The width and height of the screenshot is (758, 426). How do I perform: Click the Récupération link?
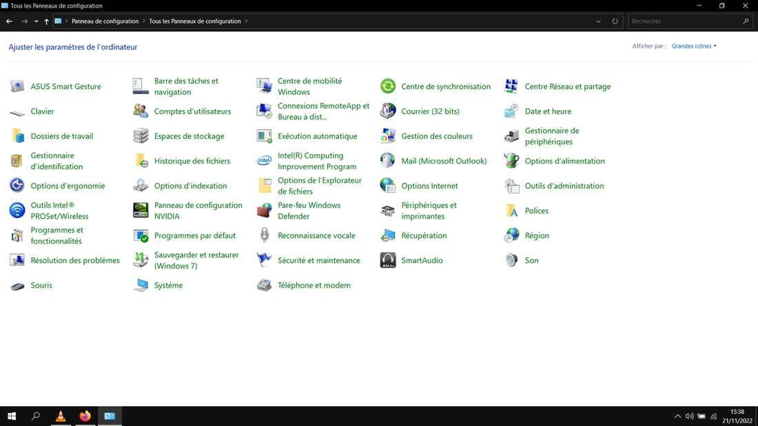pyautogui.click(x=424, y=235)
